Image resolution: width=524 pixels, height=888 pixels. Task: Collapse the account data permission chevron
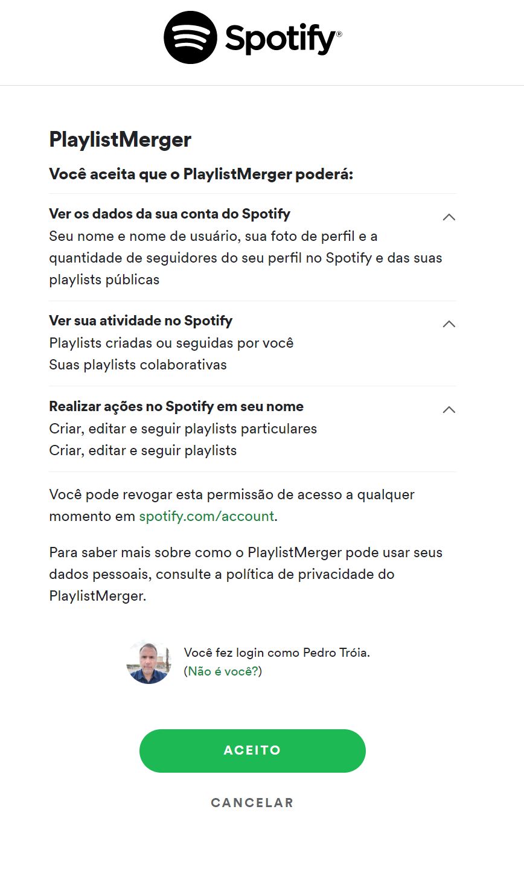click(x=449, y=217)
